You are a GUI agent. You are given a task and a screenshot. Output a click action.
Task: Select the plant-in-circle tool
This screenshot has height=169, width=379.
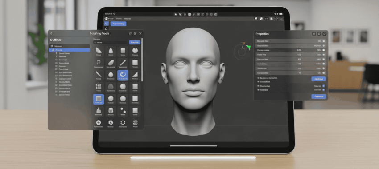click(99, 123)
